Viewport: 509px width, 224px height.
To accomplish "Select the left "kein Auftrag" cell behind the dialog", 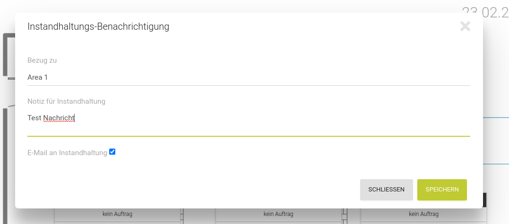I will (117, 214).
